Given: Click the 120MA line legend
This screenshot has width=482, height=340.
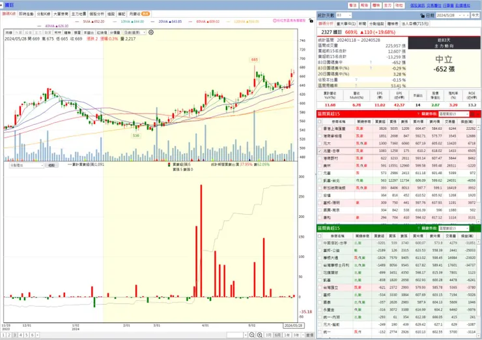Looking at the screenshot, I should [x=243, y=22].
